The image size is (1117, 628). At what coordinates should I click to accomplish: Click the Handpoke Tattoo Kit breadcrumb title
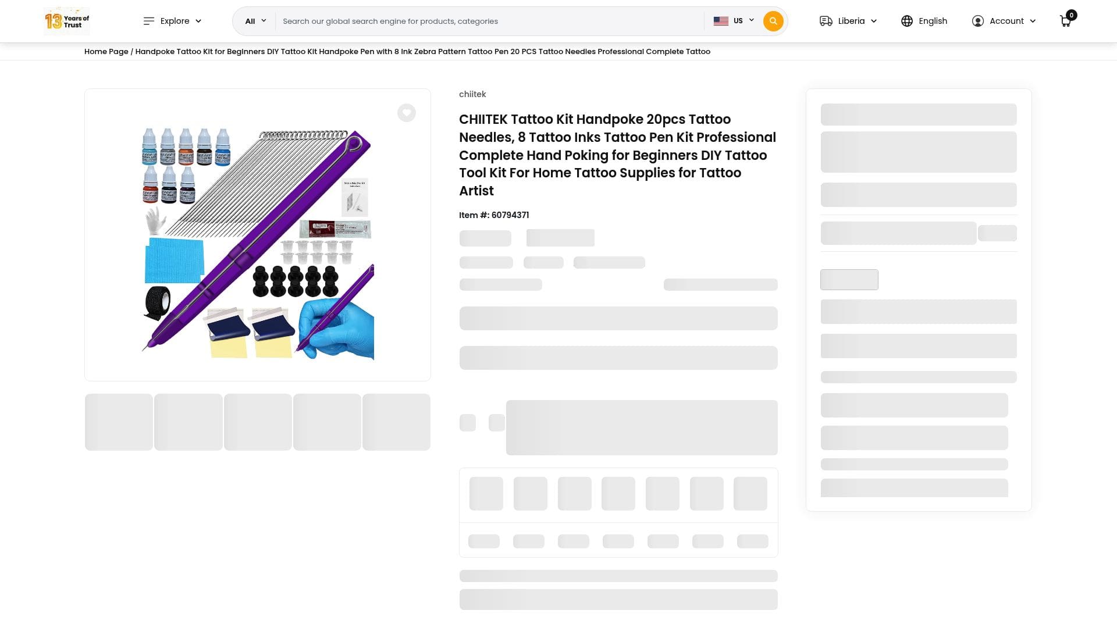[x=422, y=51]
